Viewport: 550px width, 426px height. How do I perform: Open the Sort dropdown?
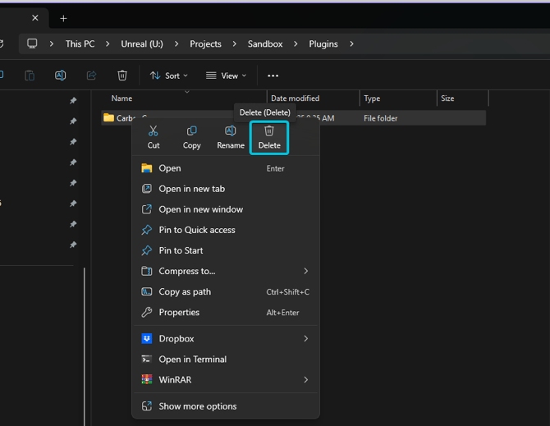click(x=169, y=76)
